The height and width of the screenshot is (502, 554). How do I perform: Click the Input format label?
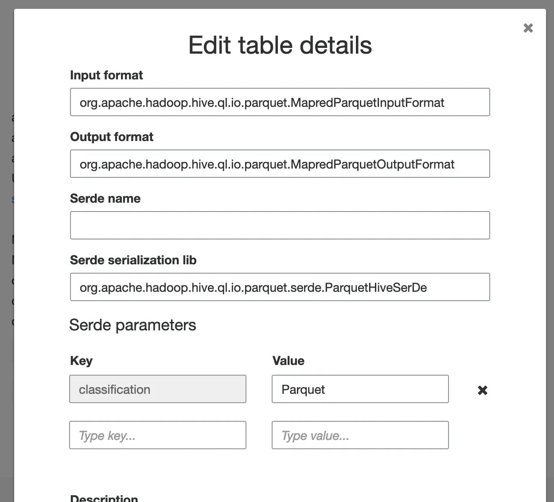(x=106, y=75)
